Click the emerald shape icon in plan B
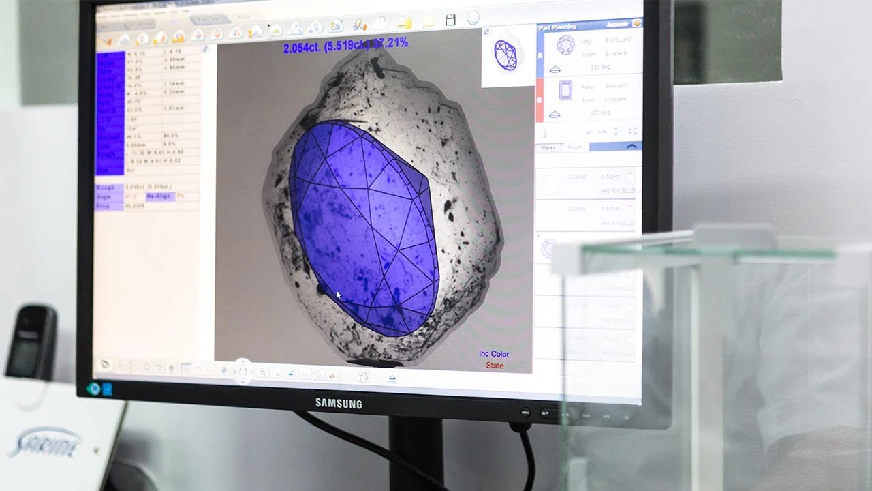The height and width of the screenshot is (491, 872). [566, 90]
